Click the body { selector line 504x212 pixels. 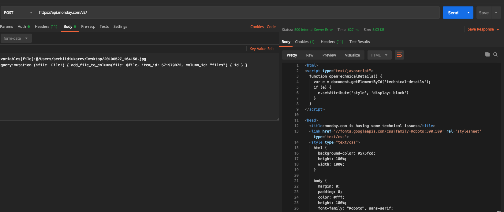click(x=320, y=181)
